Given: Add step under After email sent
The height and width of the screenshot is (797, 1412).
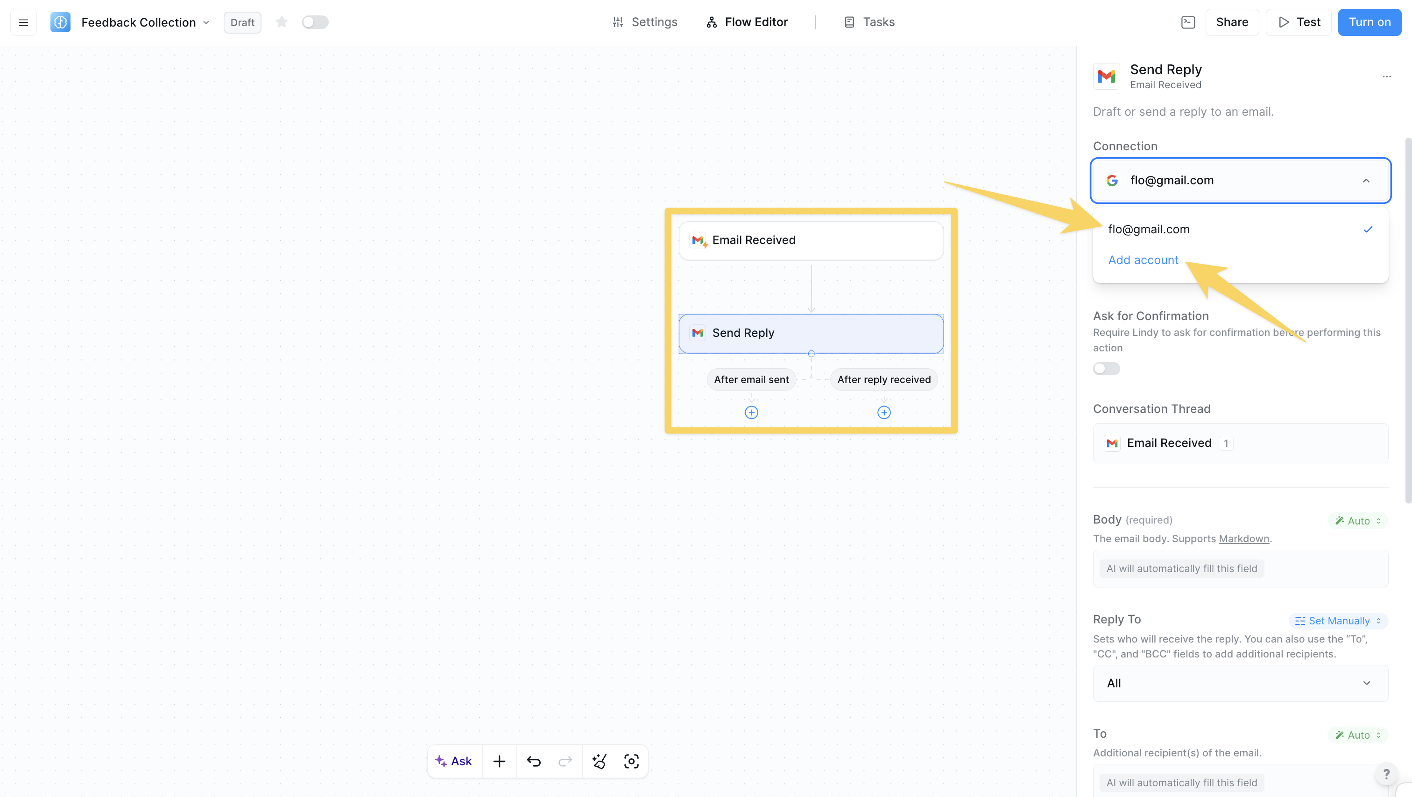Looking at the screenshot, I should click(751, 412).
